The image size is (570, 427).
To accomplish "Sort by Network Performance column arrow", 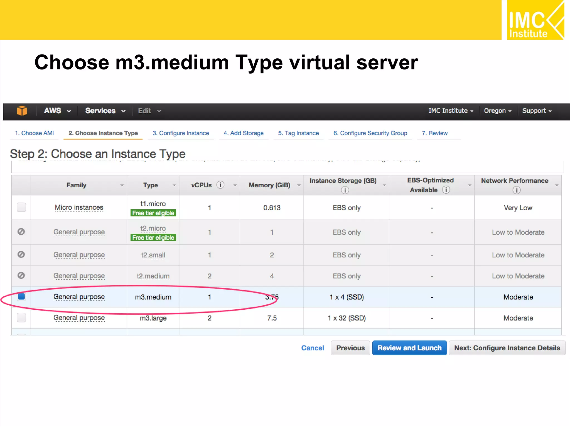I will pyautogui.click(x=557, y=185).
